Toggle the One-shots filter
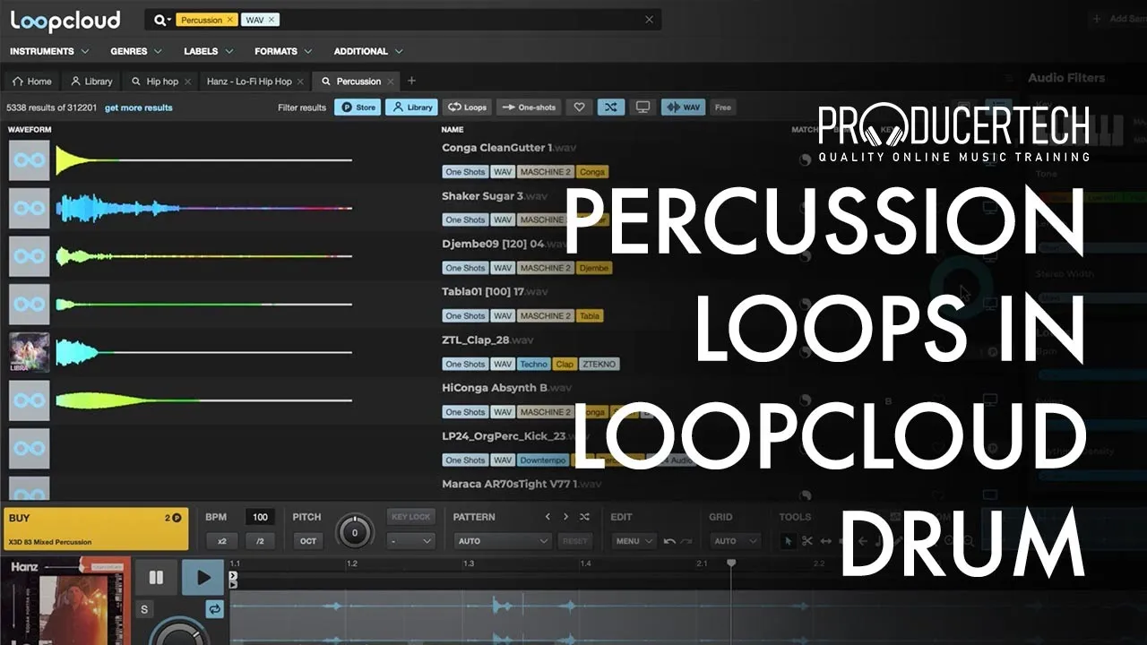The image size is (1147, 645). tap(529, 107)
